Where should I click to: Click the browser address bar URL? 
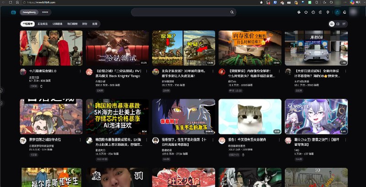[42, 2]
